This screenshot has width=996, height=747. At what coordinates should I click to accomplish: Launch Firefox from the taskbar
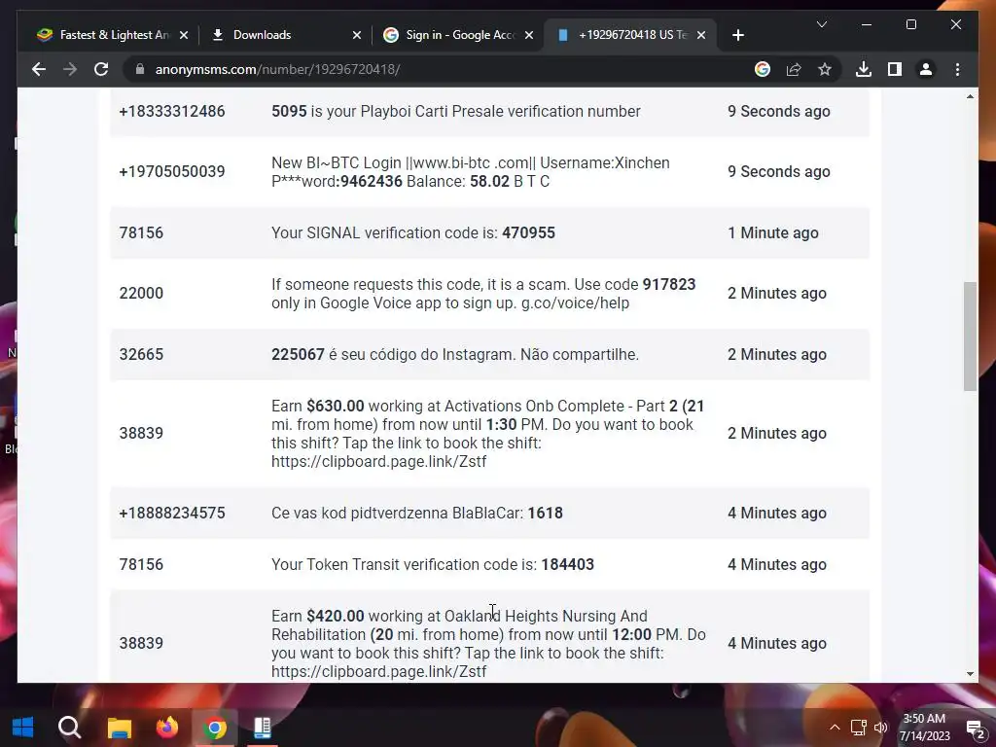pyautogui.click(x=167, y=728)
